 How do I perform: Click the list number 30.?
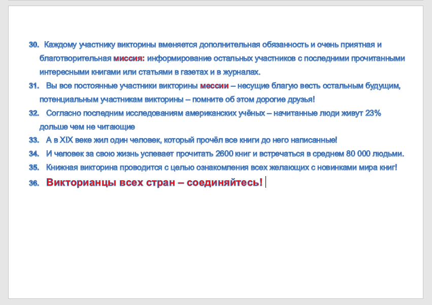(34, 45)
